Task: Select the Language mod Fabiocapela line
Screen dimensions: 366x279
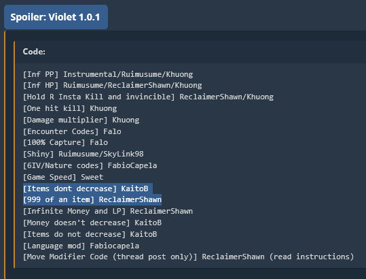Action: 81,246
